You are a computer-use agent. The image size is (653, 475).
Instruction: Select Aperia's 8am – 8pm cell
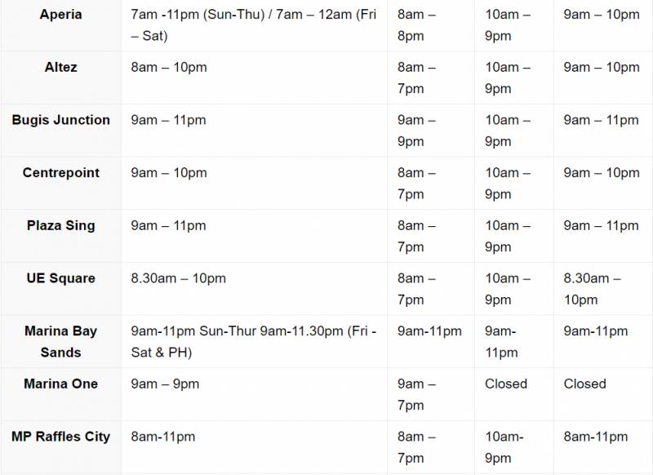(x=416, y=25)
